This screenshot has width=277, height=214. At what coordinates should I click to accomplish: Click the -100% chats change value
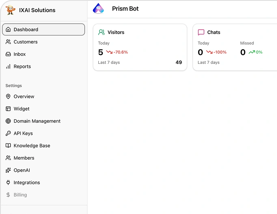point(220,52)
